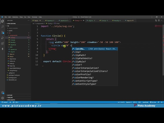
Task: Open the notifications bell in status bar
Action: [x=162, y=102]
